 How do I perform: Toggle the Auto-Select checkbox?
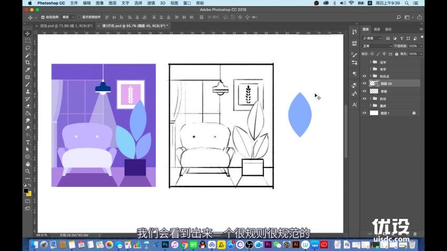point(43,17)
